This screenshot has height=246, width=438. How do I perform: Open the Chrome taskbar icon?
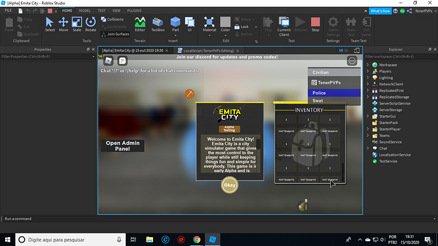tap(197, 240)
